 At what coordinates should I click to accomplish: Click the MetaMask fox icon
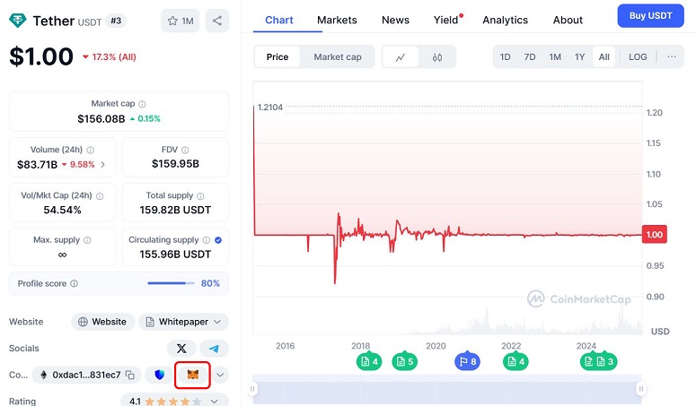tap(193, 375)
